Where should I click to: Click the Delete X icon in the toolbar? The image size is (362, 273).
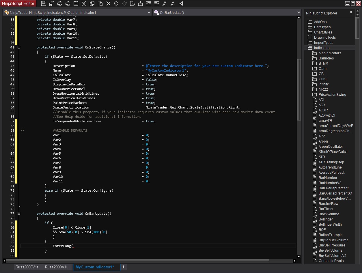click(108, 3)
